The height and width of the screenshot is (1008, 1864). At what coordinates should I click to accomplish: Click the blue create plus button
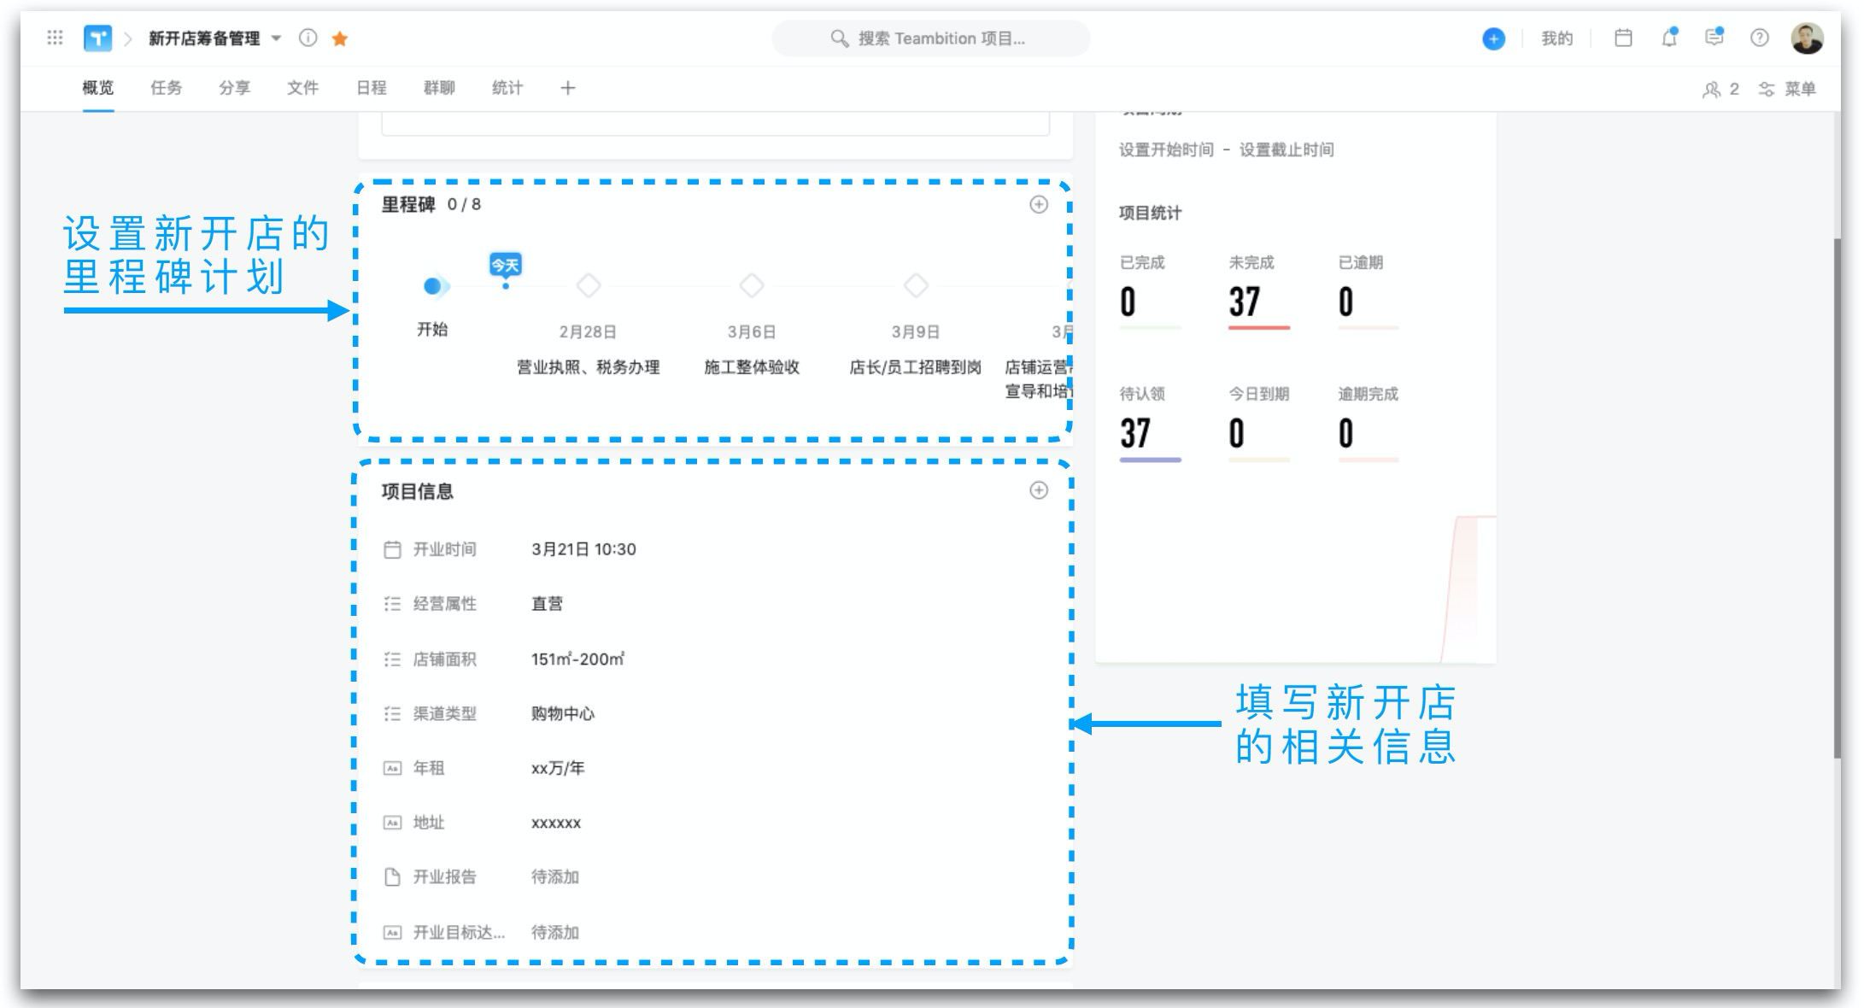click(x=1493, y=38)
